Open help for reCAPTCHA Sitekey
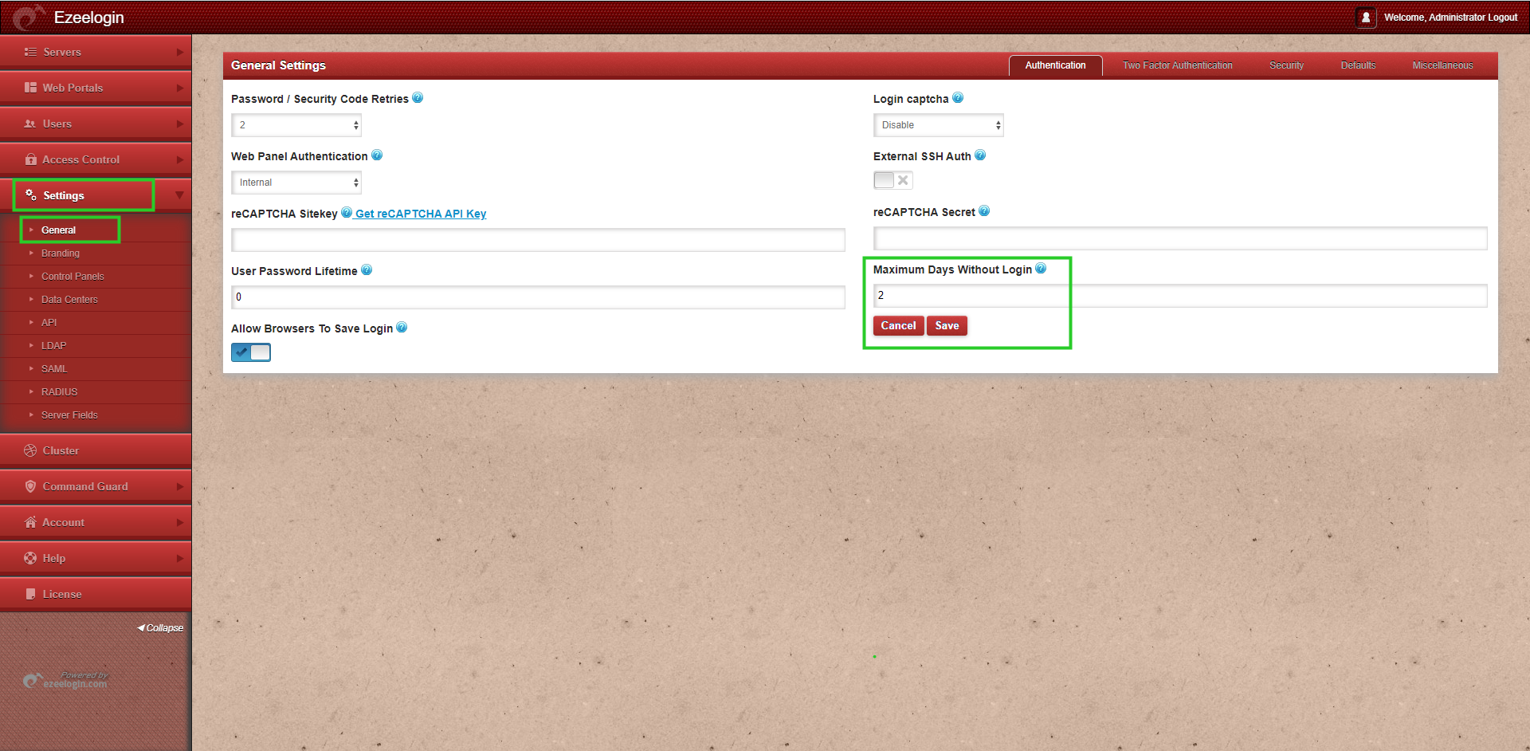Viewport: 1530px width, 751px height. click(x=347, y=213)
